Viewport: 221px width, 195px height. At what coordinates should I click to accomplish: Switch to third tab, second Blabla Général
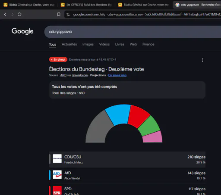tap(144, 5)
